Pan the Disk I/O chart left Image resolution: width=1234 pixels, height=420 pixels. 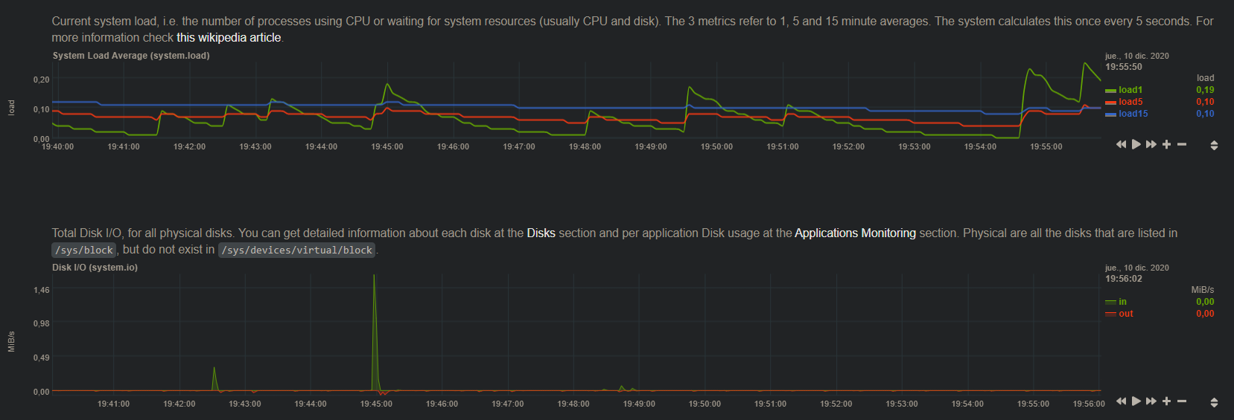click(x=1121, y=401)
